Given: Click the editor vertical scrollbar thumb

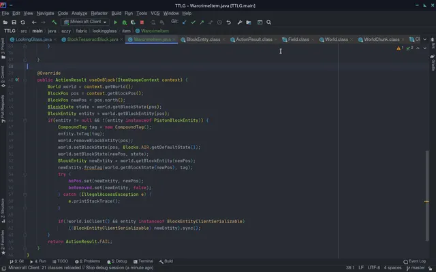Looking at the screenshot, I should point(427,196).
